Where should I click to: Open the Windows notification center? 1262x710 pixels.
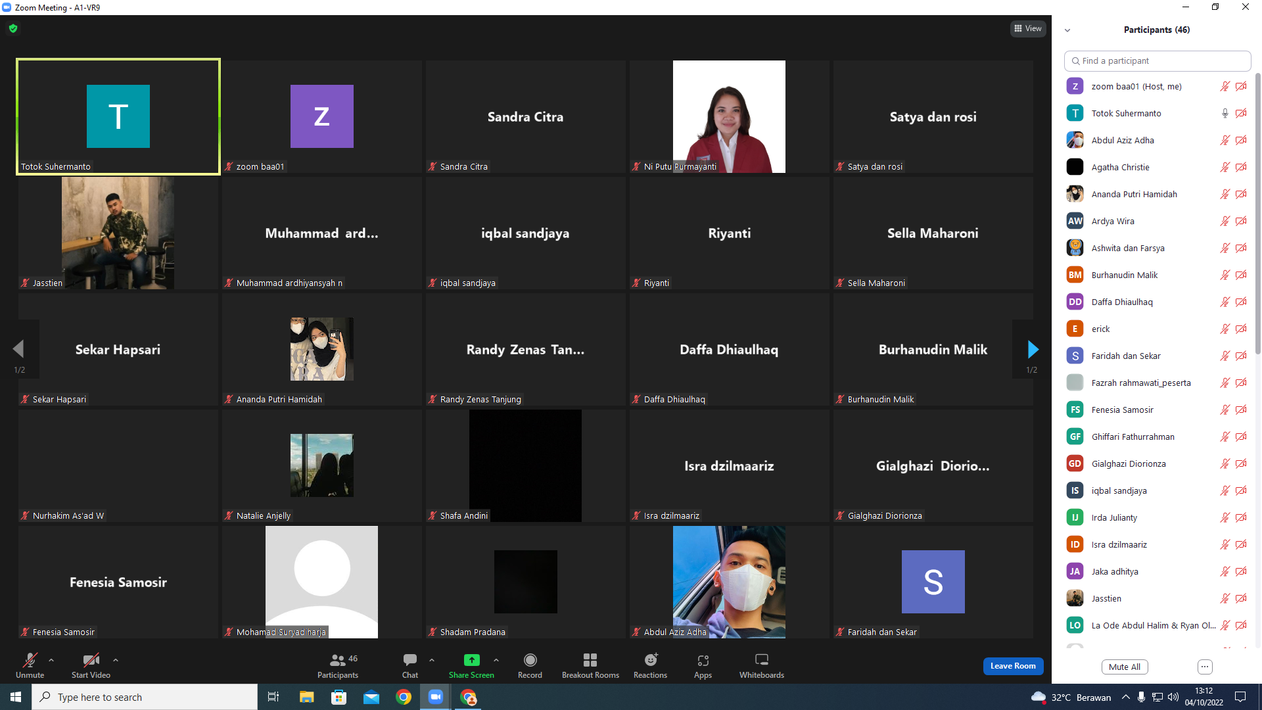pos(1240,697)
